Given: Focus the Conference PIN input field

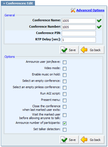Looking at the screenshot, I should [79, 33].
